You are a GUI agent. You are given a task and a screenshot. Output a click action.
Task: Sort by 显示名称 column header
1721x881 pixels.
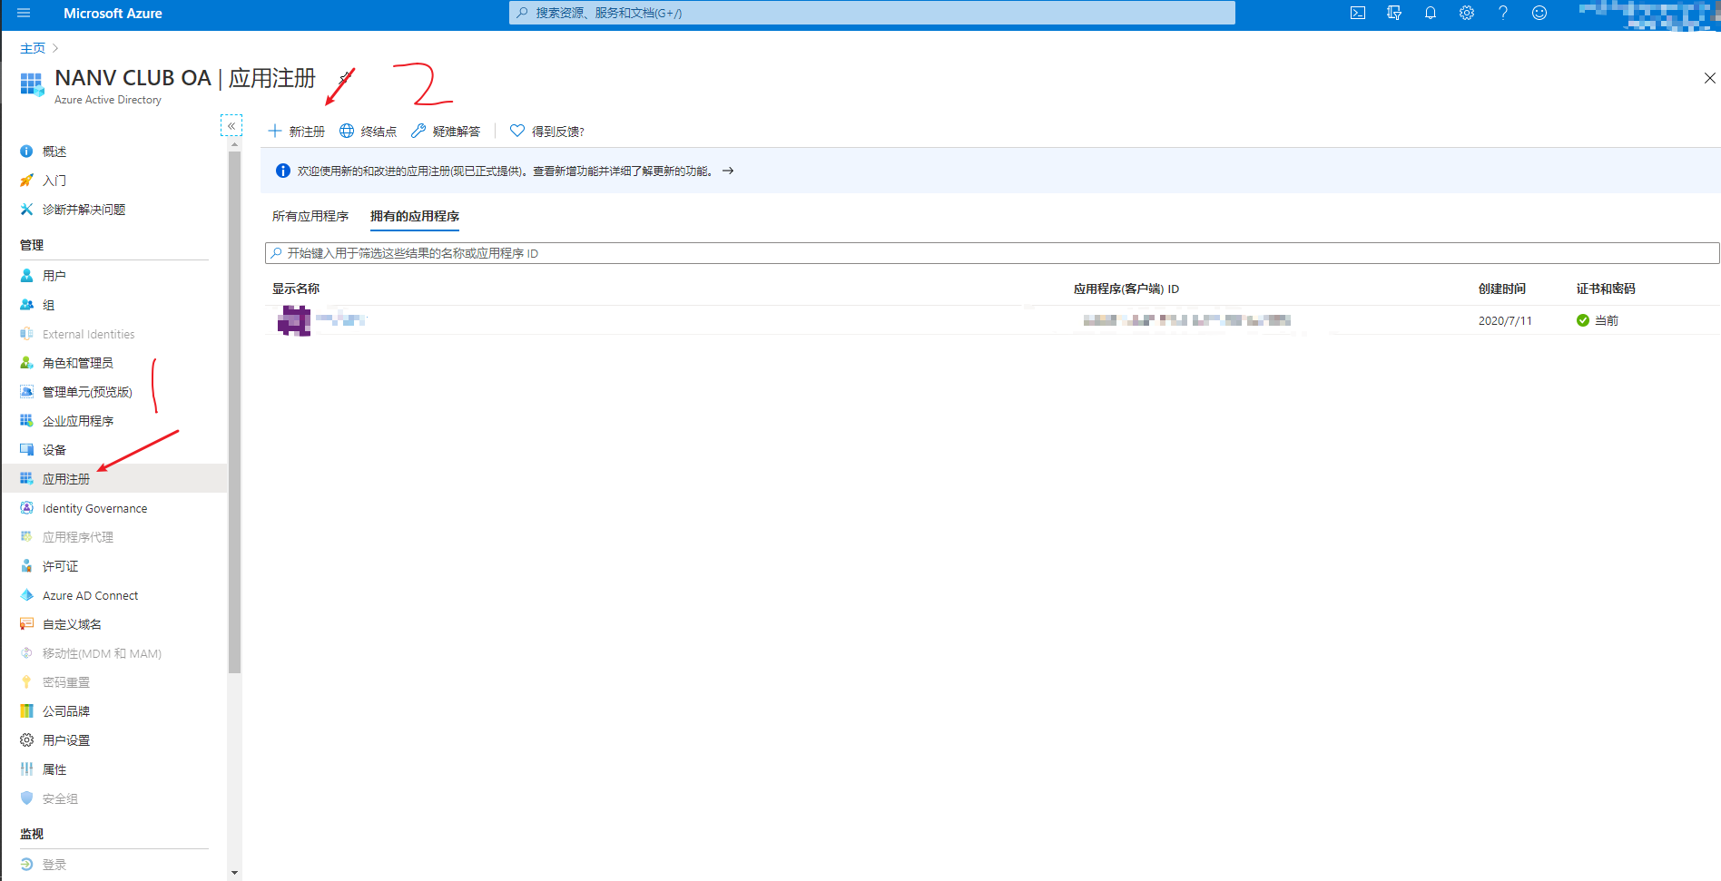(296, 289)
